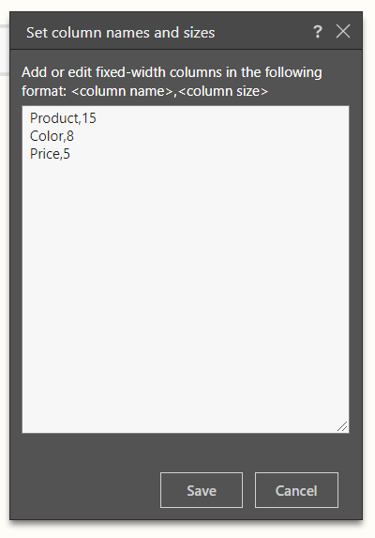This screenshot has width=375, height=538.
Task: Click the empty space inside the columns text area
Action: (x=186, y=292)
